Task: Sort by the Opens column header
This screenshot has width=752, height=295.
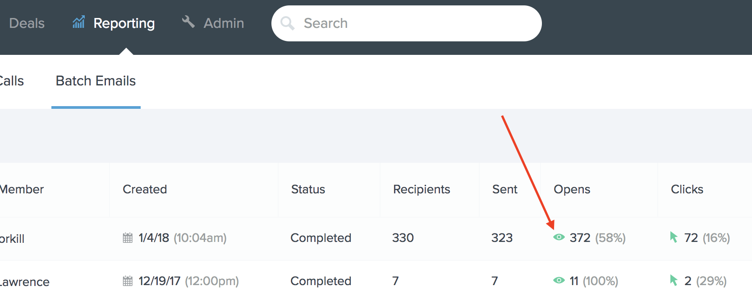Action: (572, 189)
